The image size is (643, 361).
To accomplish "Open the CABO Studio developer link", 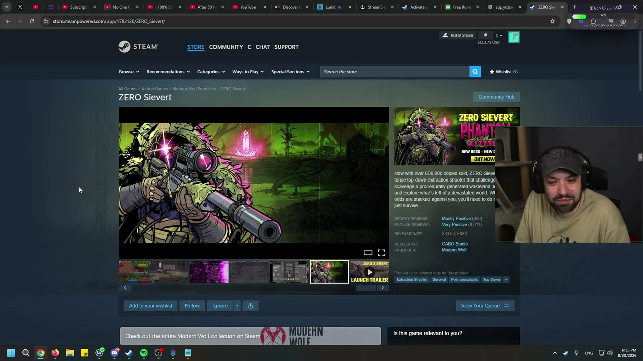I will [x=455, y=244].
